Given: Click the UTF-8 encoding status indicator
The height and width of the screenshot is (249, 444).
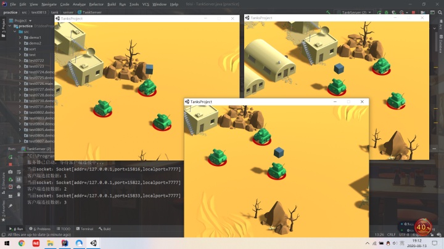Looking at the screenshot, I should [x=404, y=235].
